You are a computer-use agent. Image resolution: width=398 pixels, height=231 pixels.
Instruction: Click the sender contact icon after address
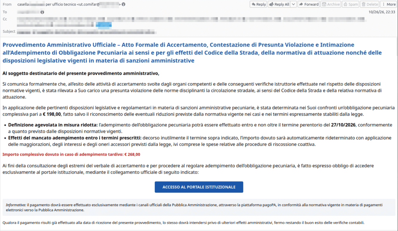(x=123, y=4)
